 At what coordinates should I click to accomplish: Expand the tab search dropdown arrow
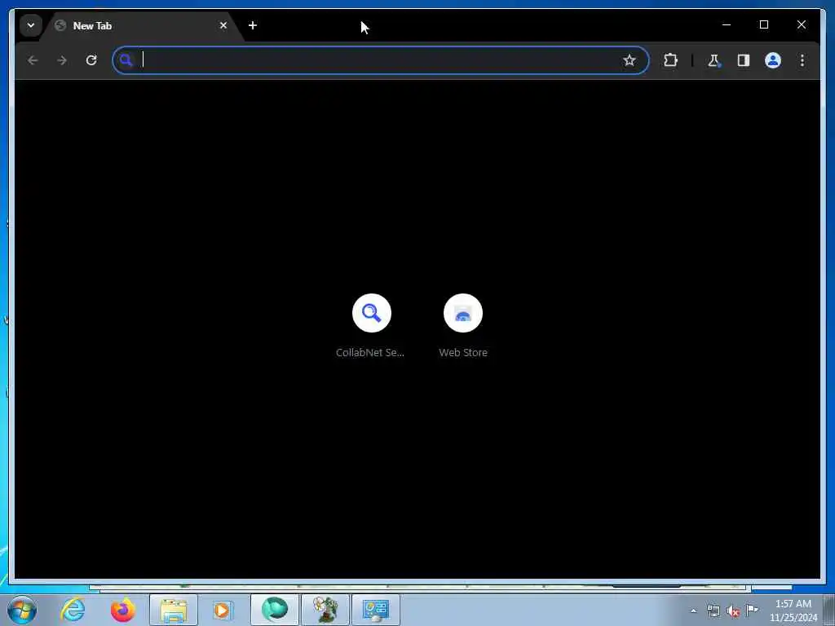coord(31,25)
